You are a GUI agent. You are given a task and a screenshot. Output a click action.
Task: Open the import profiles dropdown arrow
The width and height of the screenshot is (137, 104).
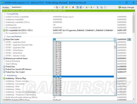pyautogui.click(x=94, y=7)
